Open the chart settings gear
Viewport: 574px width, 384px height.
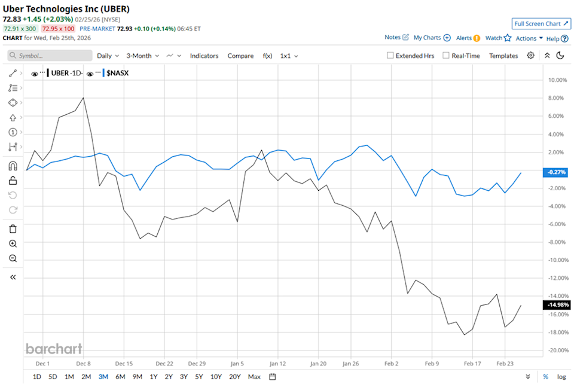coord(530,55)
